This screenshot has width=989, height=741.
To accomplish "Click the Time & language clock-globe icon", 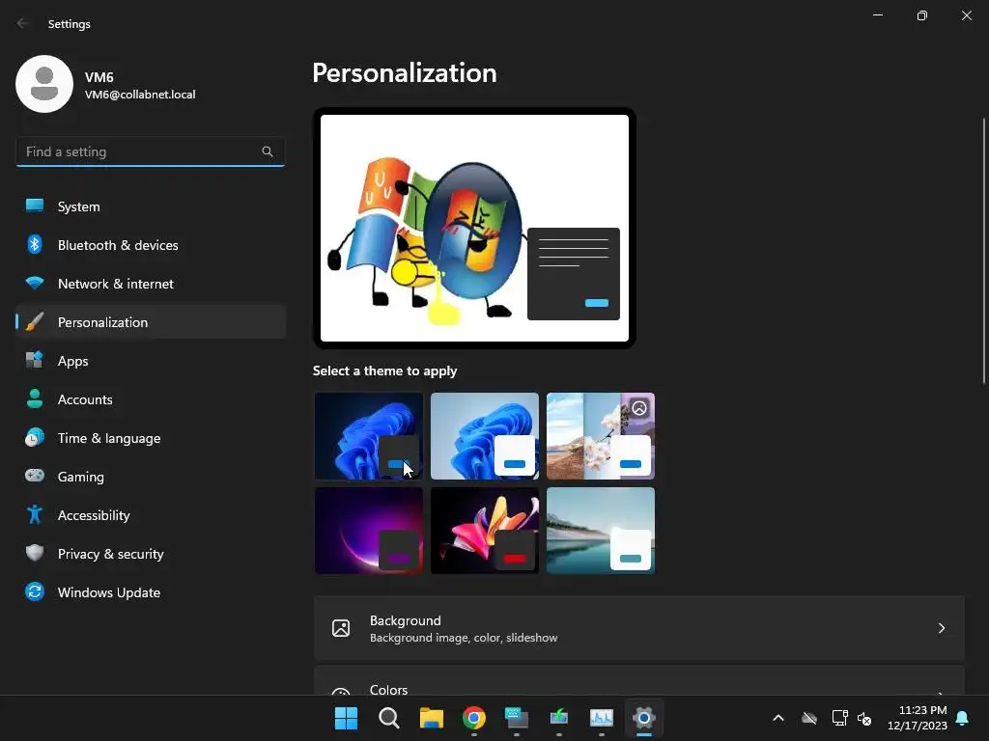I will pos(35,437).
